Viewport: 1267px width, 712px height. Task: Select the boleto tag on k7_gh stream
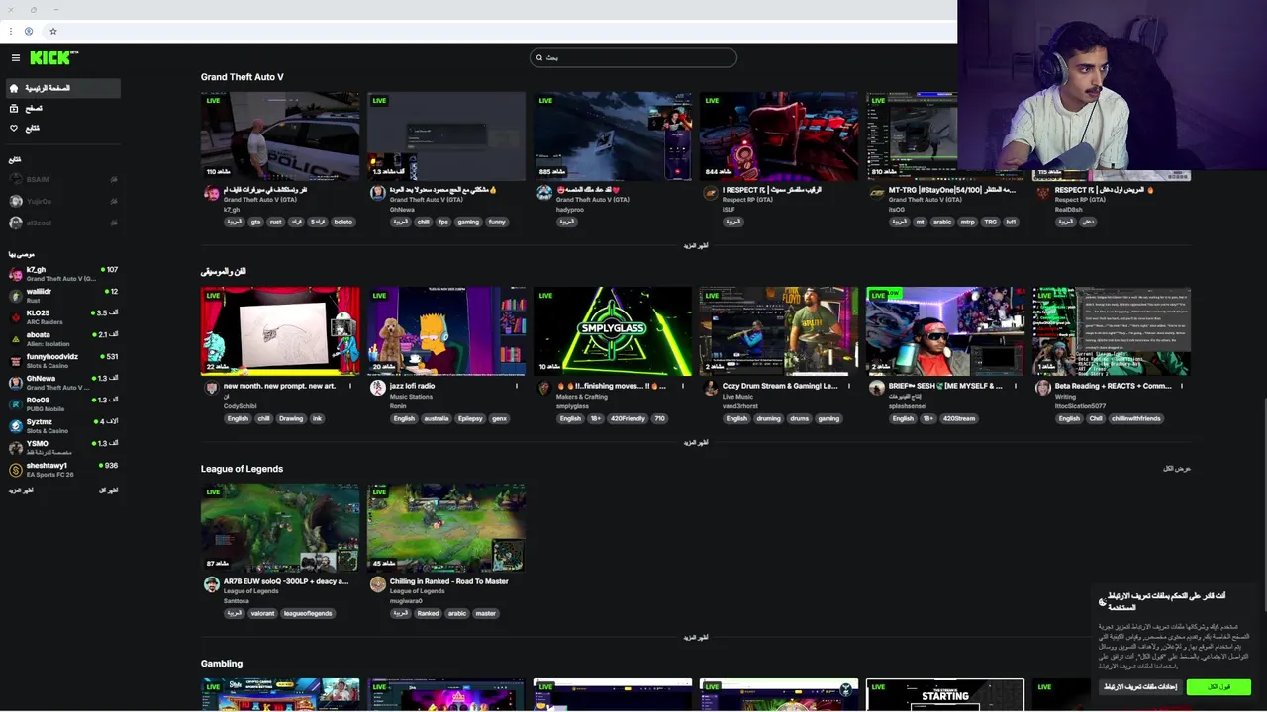(342, 222)
